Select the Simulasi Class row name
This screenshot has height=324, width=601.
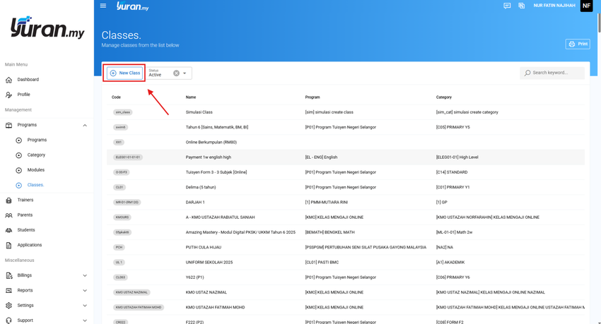pyautogui.click(x=199, y=112)
